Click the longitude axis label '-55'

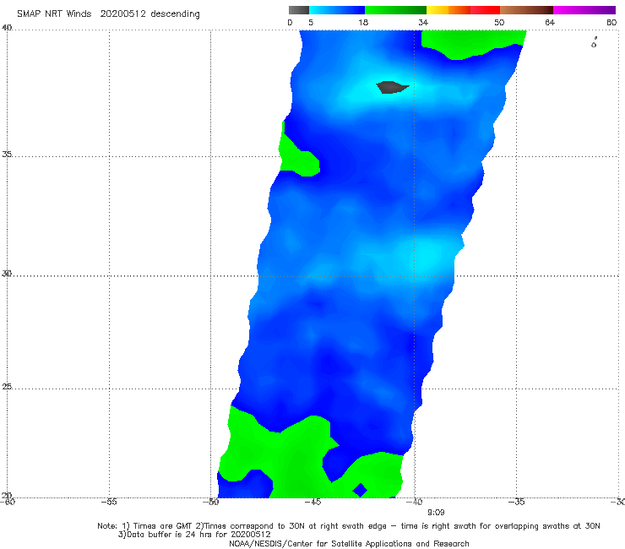pyautogui.click(x=109, y=502)
